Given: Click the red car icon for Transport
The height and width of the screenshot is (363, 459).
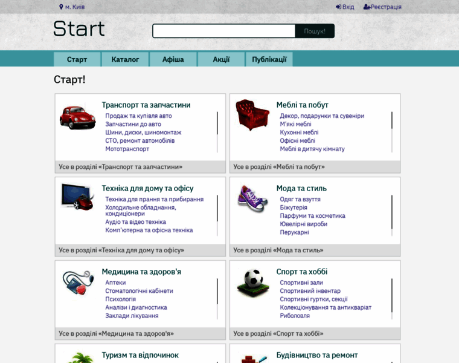Looking at the screenshot, I should (77, 117).
